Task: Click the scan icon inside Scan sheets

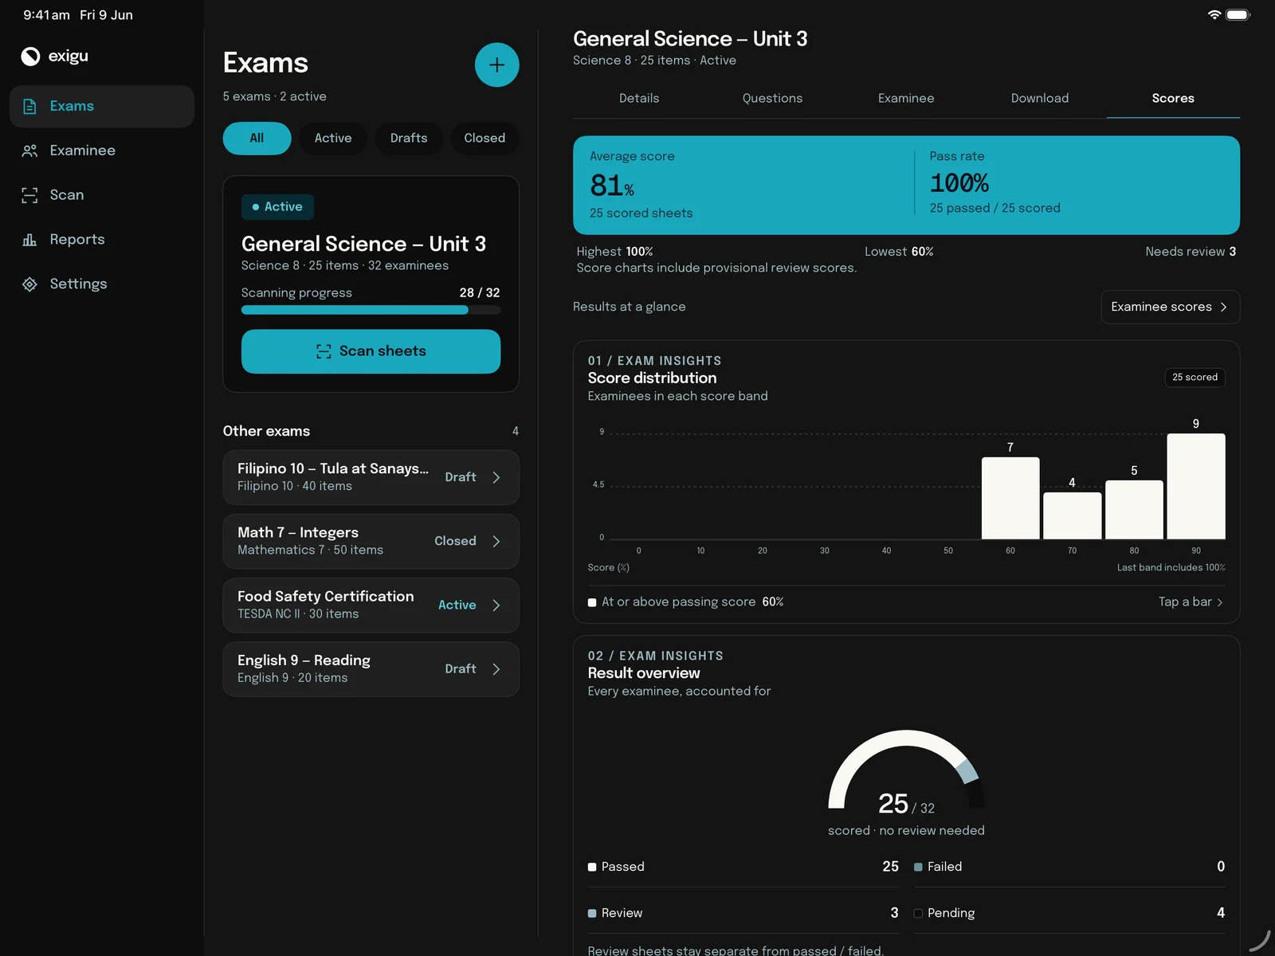Action: coord(324,351)
